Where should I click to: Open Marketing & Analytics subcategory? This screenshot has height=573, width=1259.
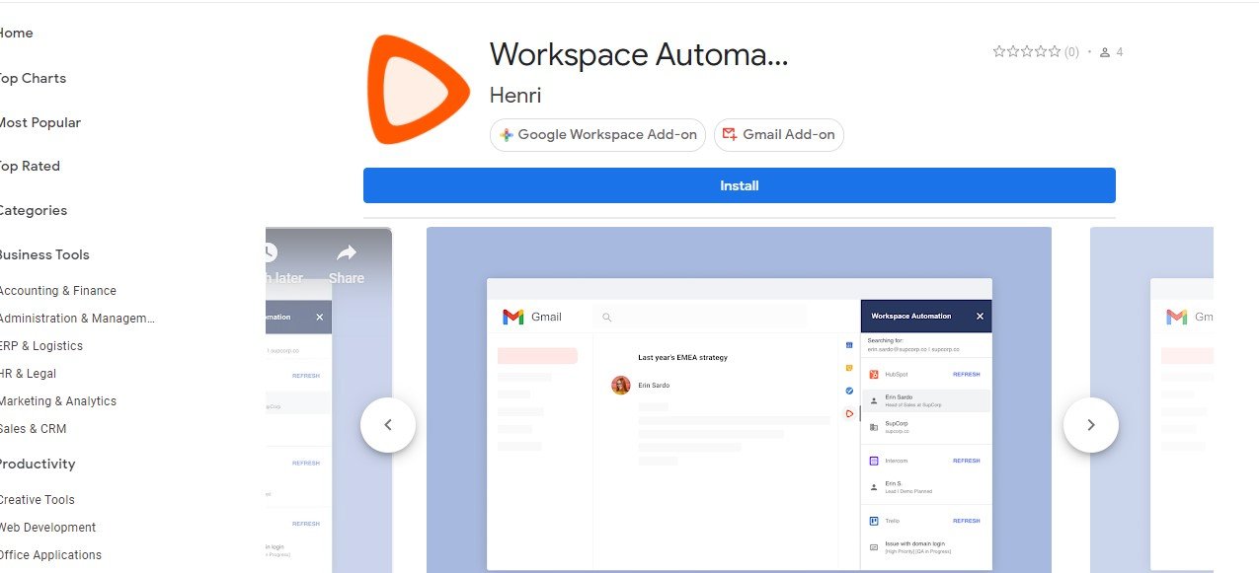[x=57, y=401]
